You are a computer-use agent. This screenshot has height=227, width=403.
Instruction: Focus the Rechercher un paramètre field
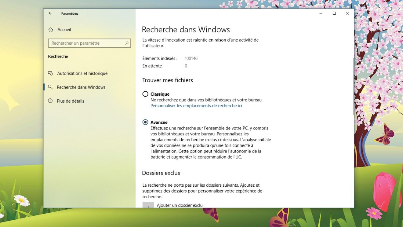(x=89, y=43)
